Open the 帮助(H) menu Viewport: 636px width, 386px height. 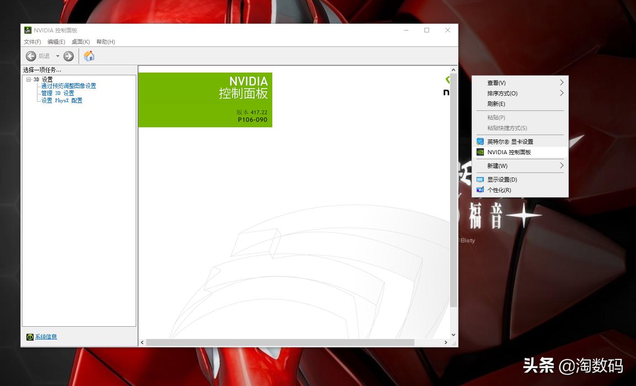[106, 42]
